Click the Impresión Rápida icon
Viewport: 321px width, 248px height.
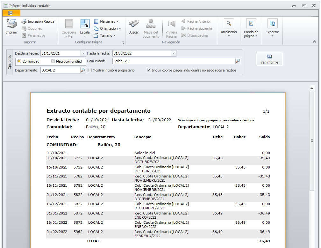[24, 21]
